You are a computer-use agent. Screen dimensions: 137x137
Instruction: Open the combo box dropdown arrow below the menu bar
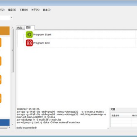point(11,18)
